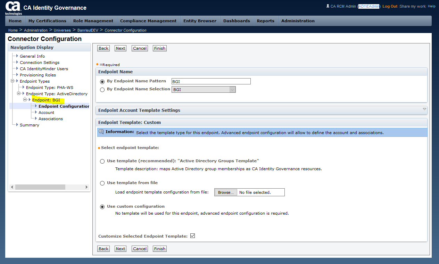Click the arrow icon beside Summary
The image size is (439, 264).
17,125
